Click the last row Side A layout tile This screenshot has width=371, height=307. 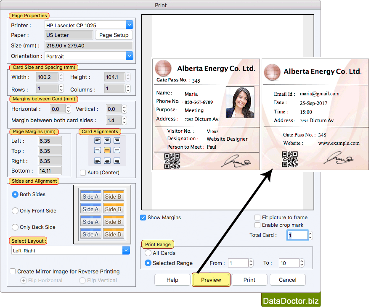click(90, 234)
